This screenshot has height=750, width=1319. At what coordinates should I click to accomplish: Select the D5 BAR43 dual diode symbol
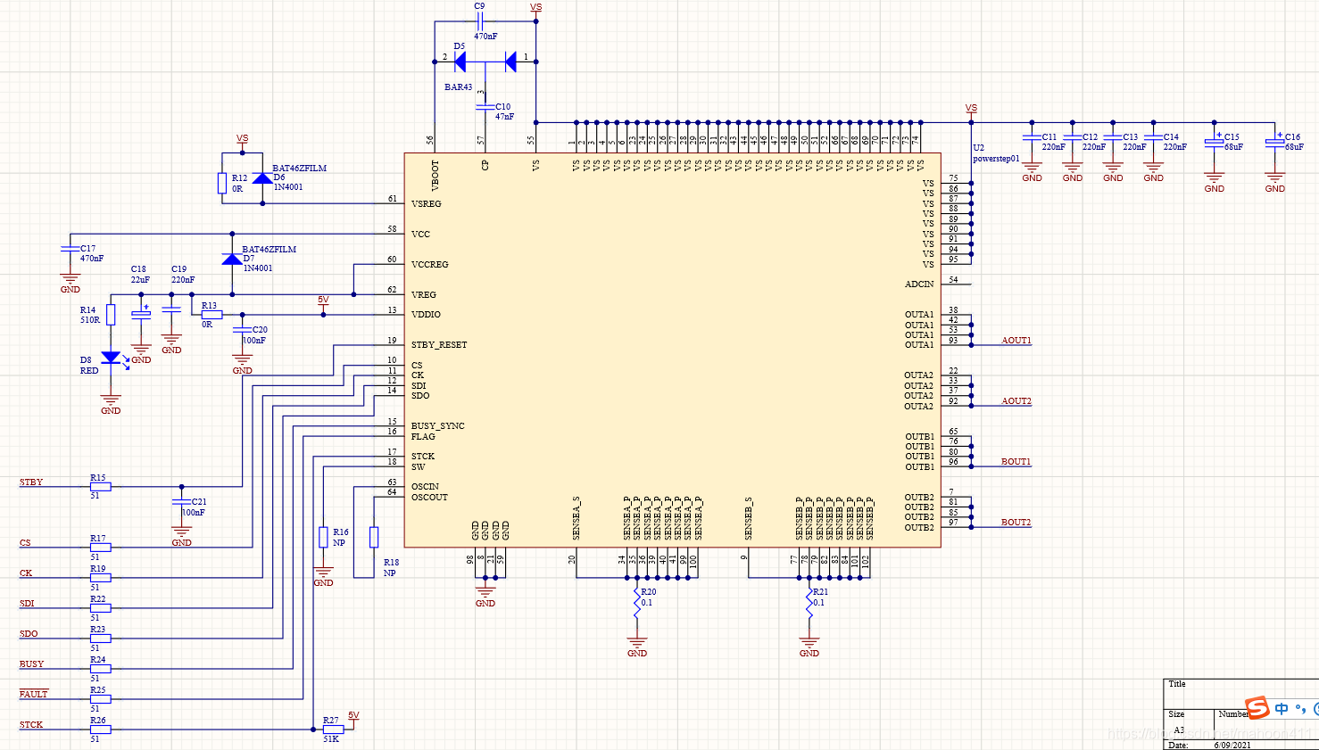coord(485,62)
